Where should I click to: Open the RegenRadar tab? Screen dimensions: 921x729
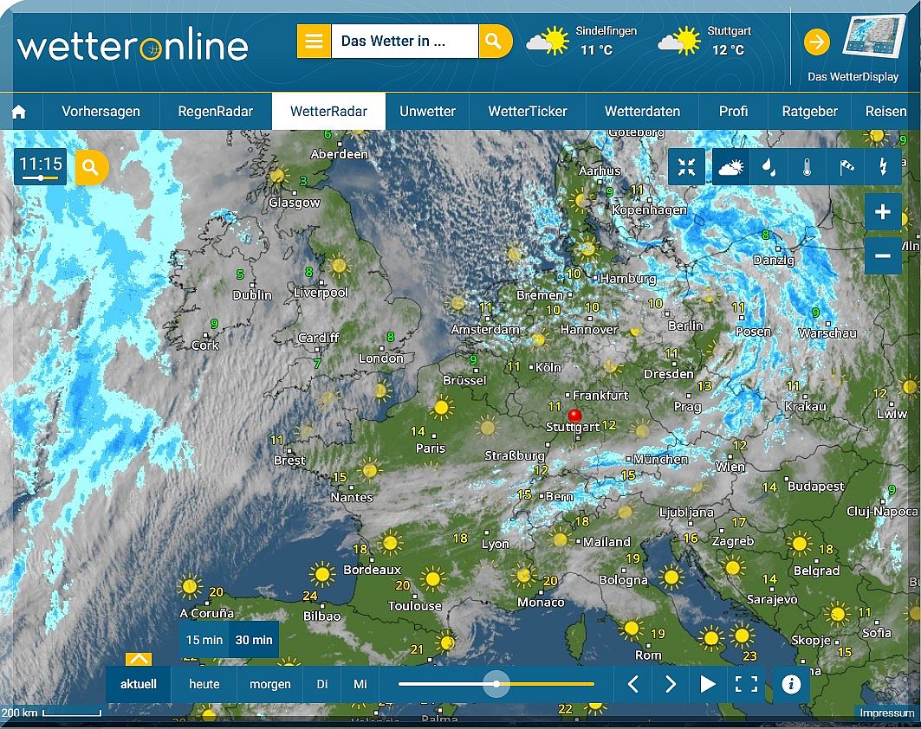pyautogui.click(x=215, y=112)
